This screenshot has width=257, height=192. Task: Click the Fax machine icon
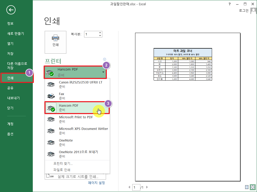click(51, 96)
